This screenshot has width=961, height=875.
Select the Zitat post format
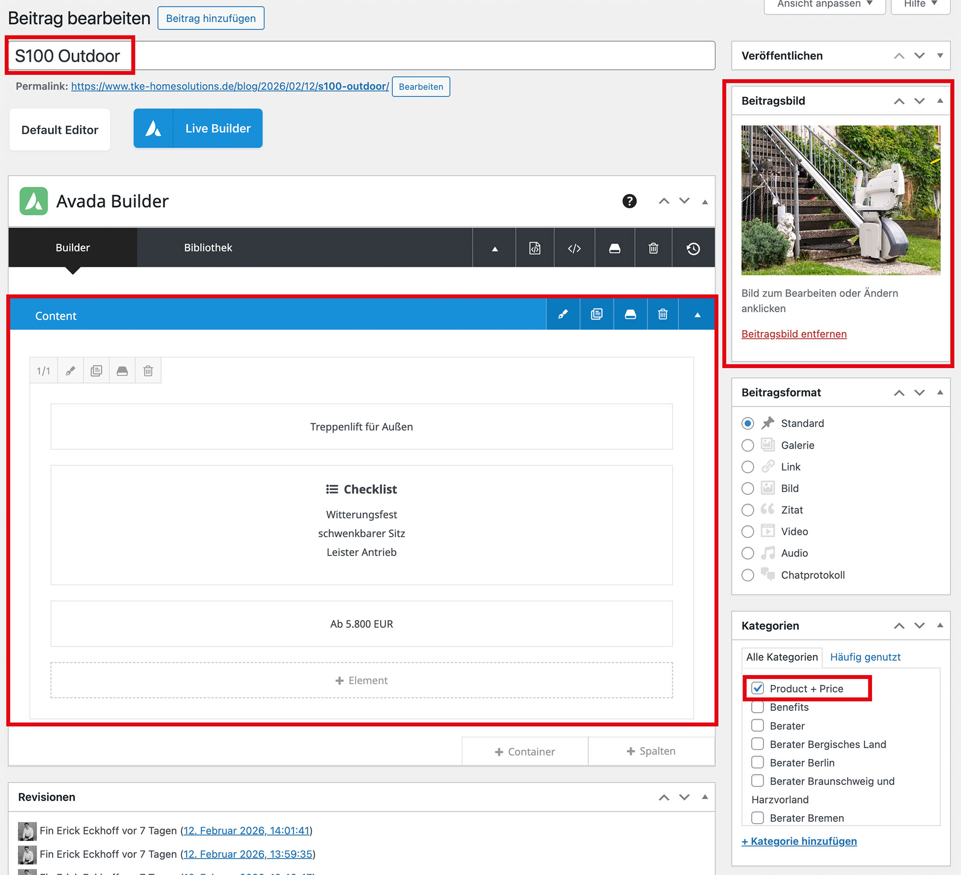point(748,510)
